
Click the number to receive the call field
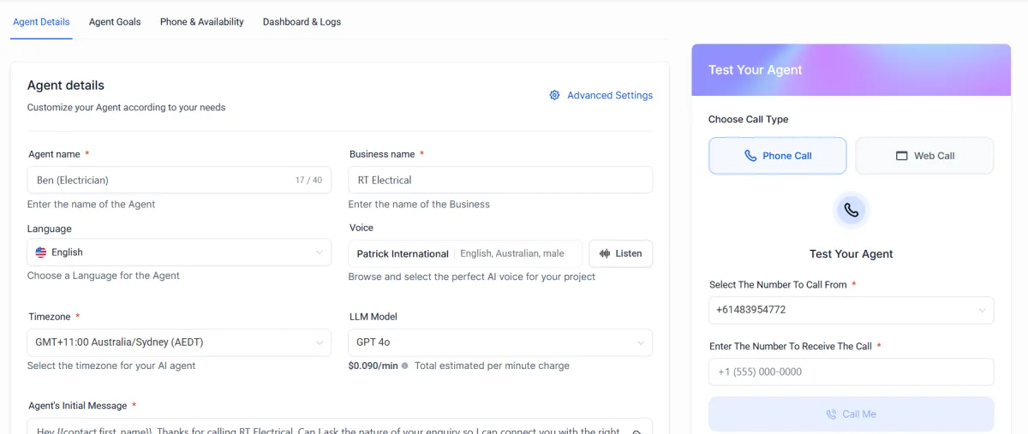pyautogui.click(x=851, y=372)
